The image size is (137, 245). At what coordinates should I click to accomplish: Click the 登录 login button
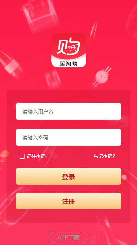pyautogui.click(x=68, y=176)
